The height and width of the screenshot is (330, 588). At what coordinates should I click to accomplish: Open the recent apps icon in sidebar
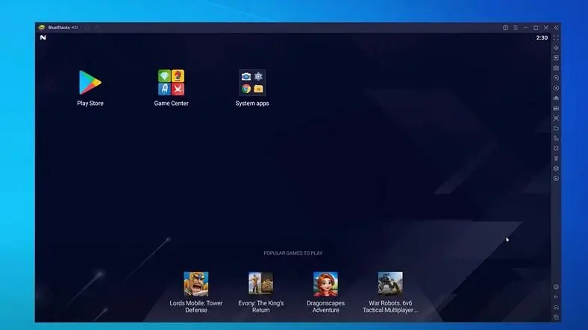click(x=556, y=317)
